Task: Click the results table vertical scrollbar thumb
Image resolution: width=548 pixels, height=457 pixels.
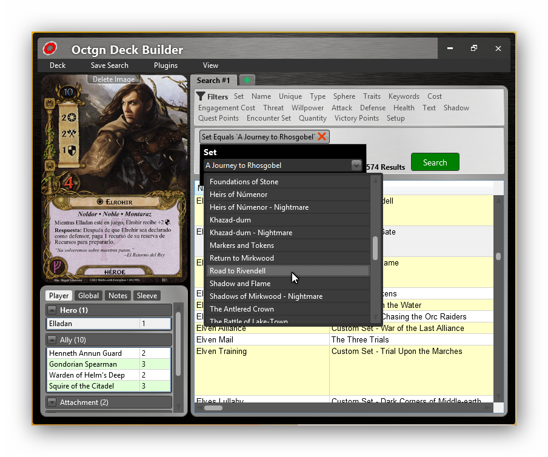Action: coord(498,256)
